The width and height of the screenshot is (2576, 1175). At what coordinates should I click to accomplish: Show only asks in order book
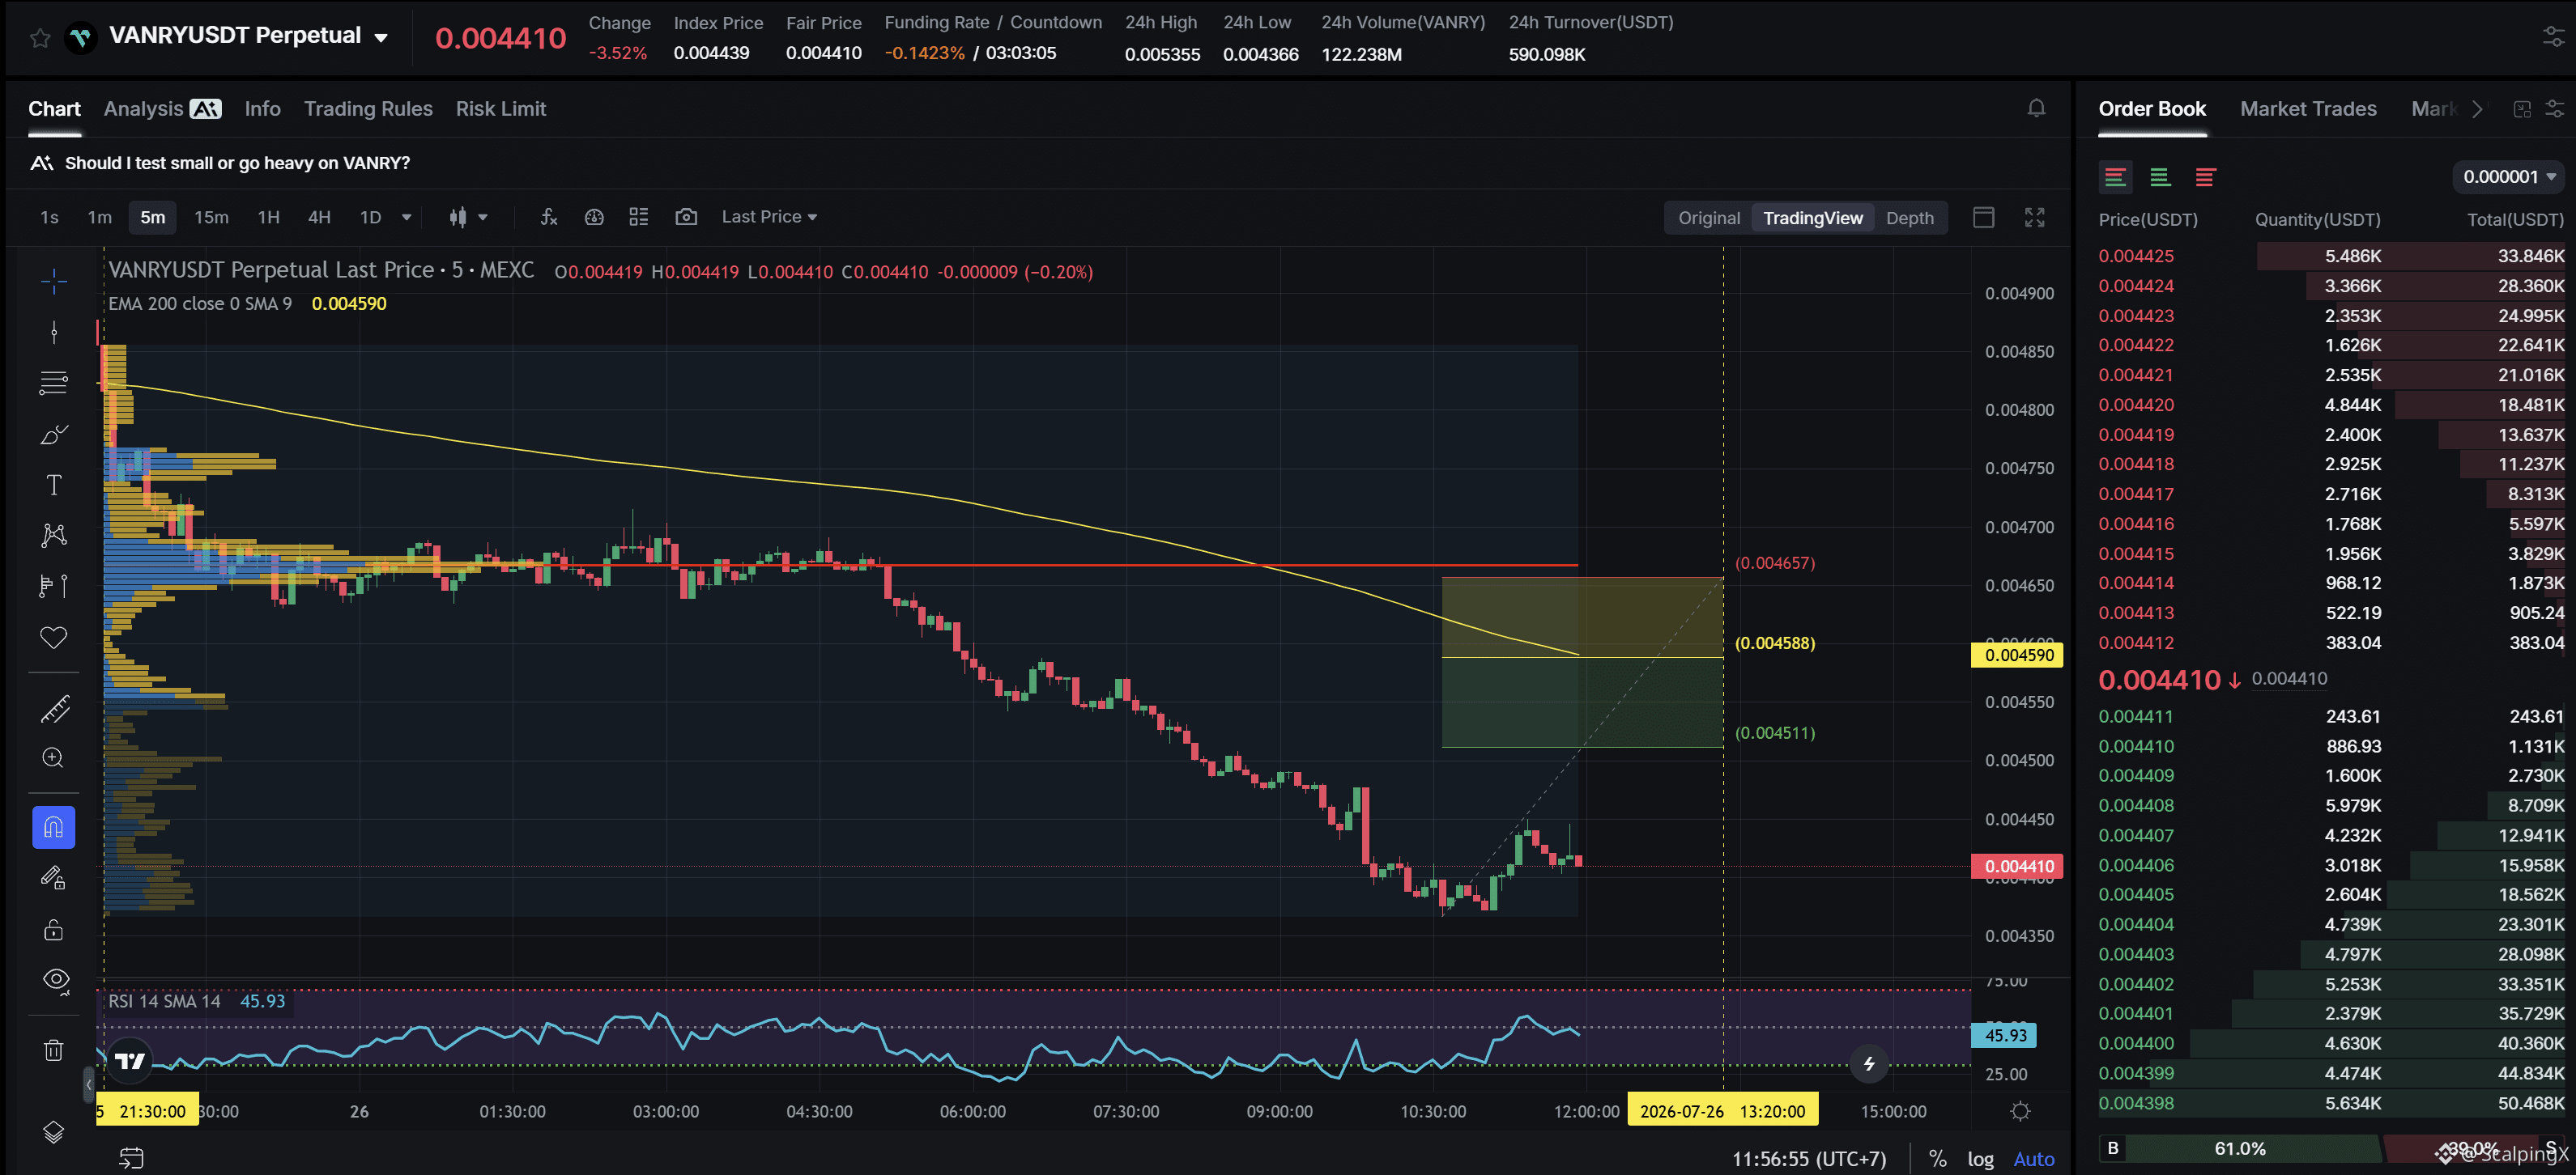pos(2205,177)
